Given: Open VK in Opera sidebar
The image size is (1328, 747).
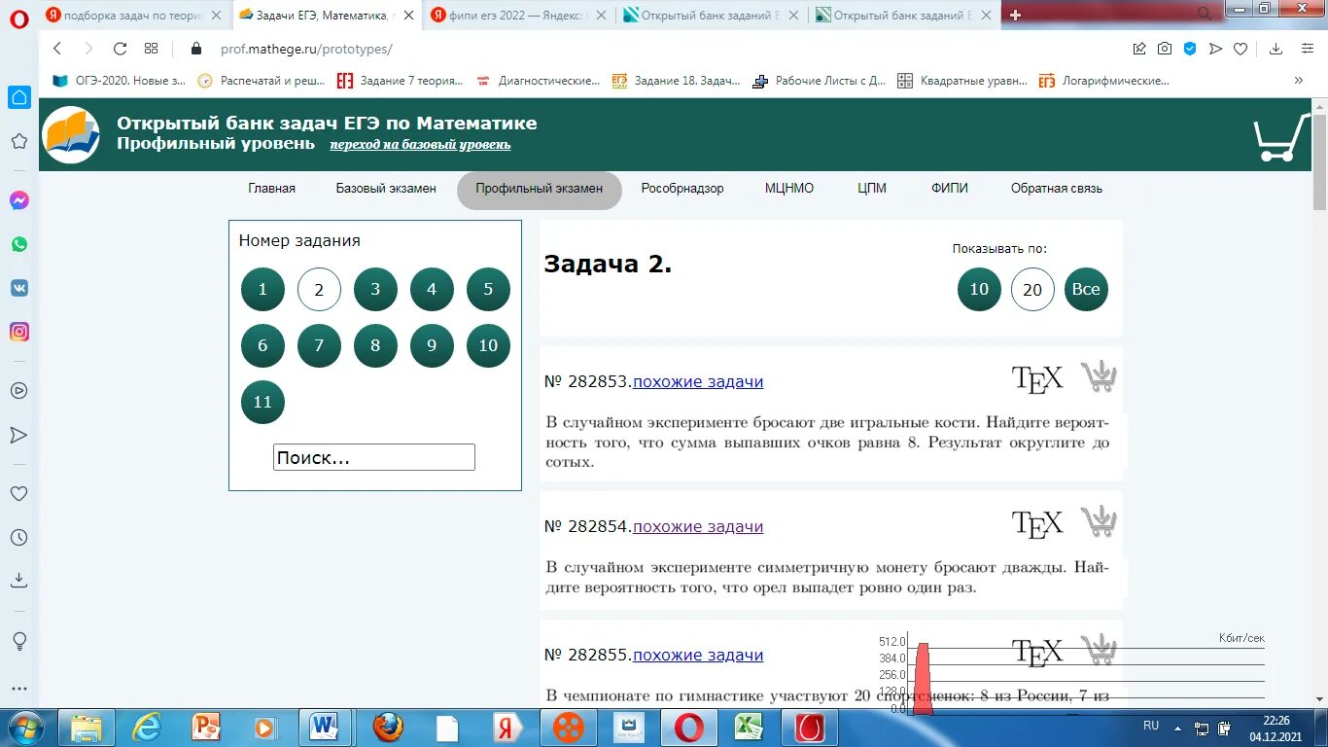Looking at the screenshot, I should [19, 288].
